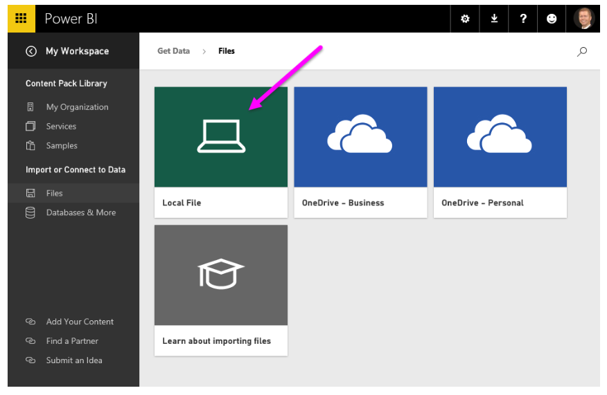The height and width of the screenshot is (395, 607).
Task: Open the app launcher waffle icon
Action: [21, 19]
